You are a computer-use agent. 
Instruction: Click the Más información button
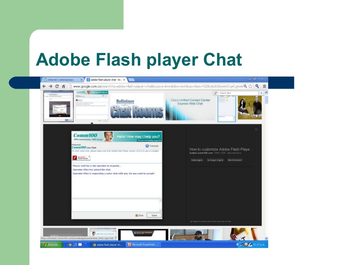coord(235,160)
